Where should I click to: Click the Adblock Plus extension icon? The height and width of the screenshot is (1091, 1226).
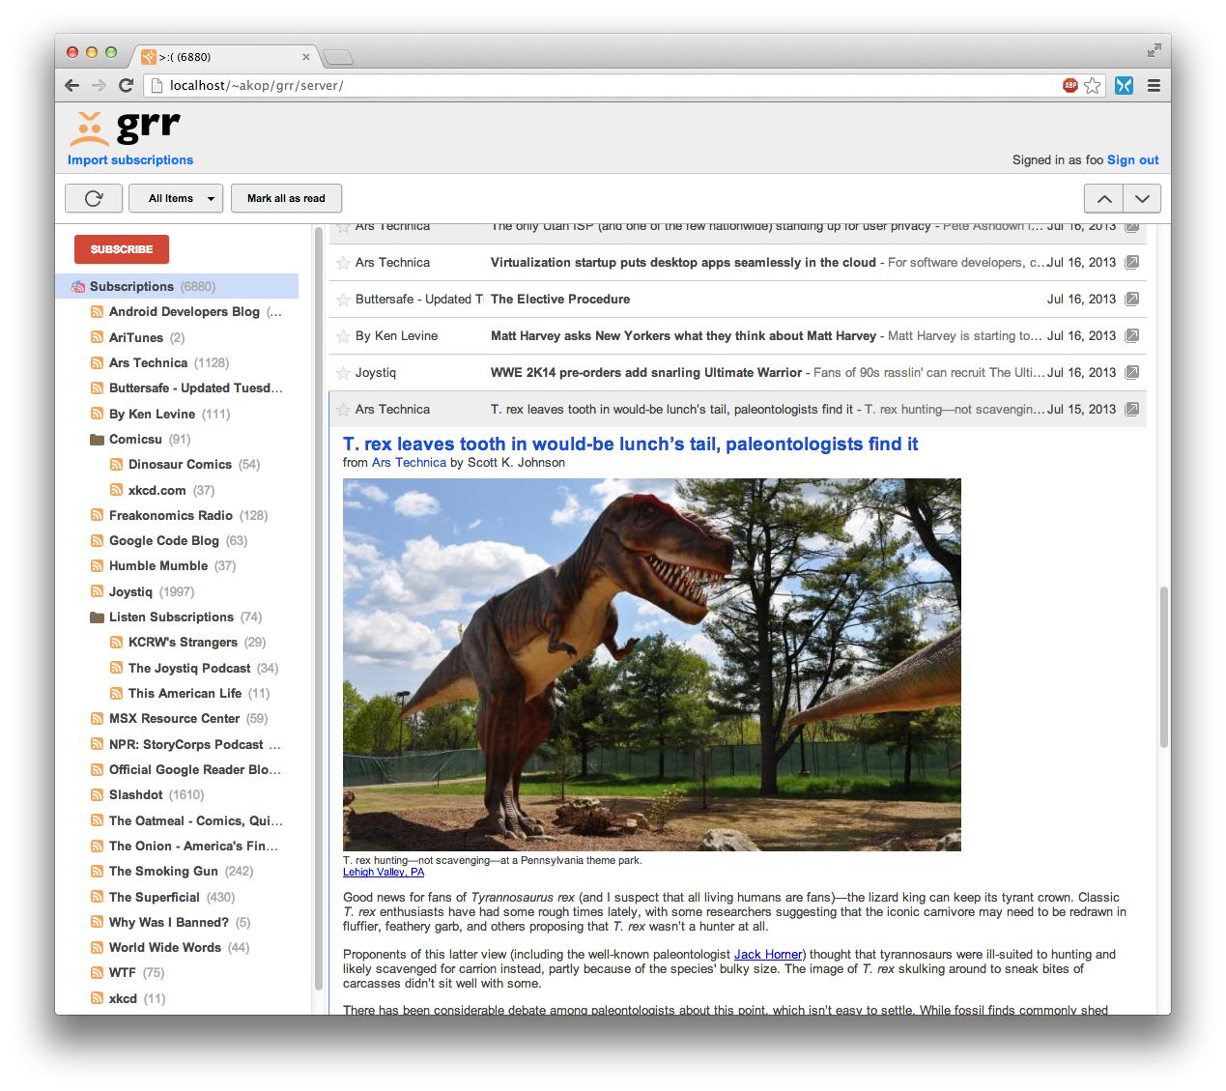1070,85
